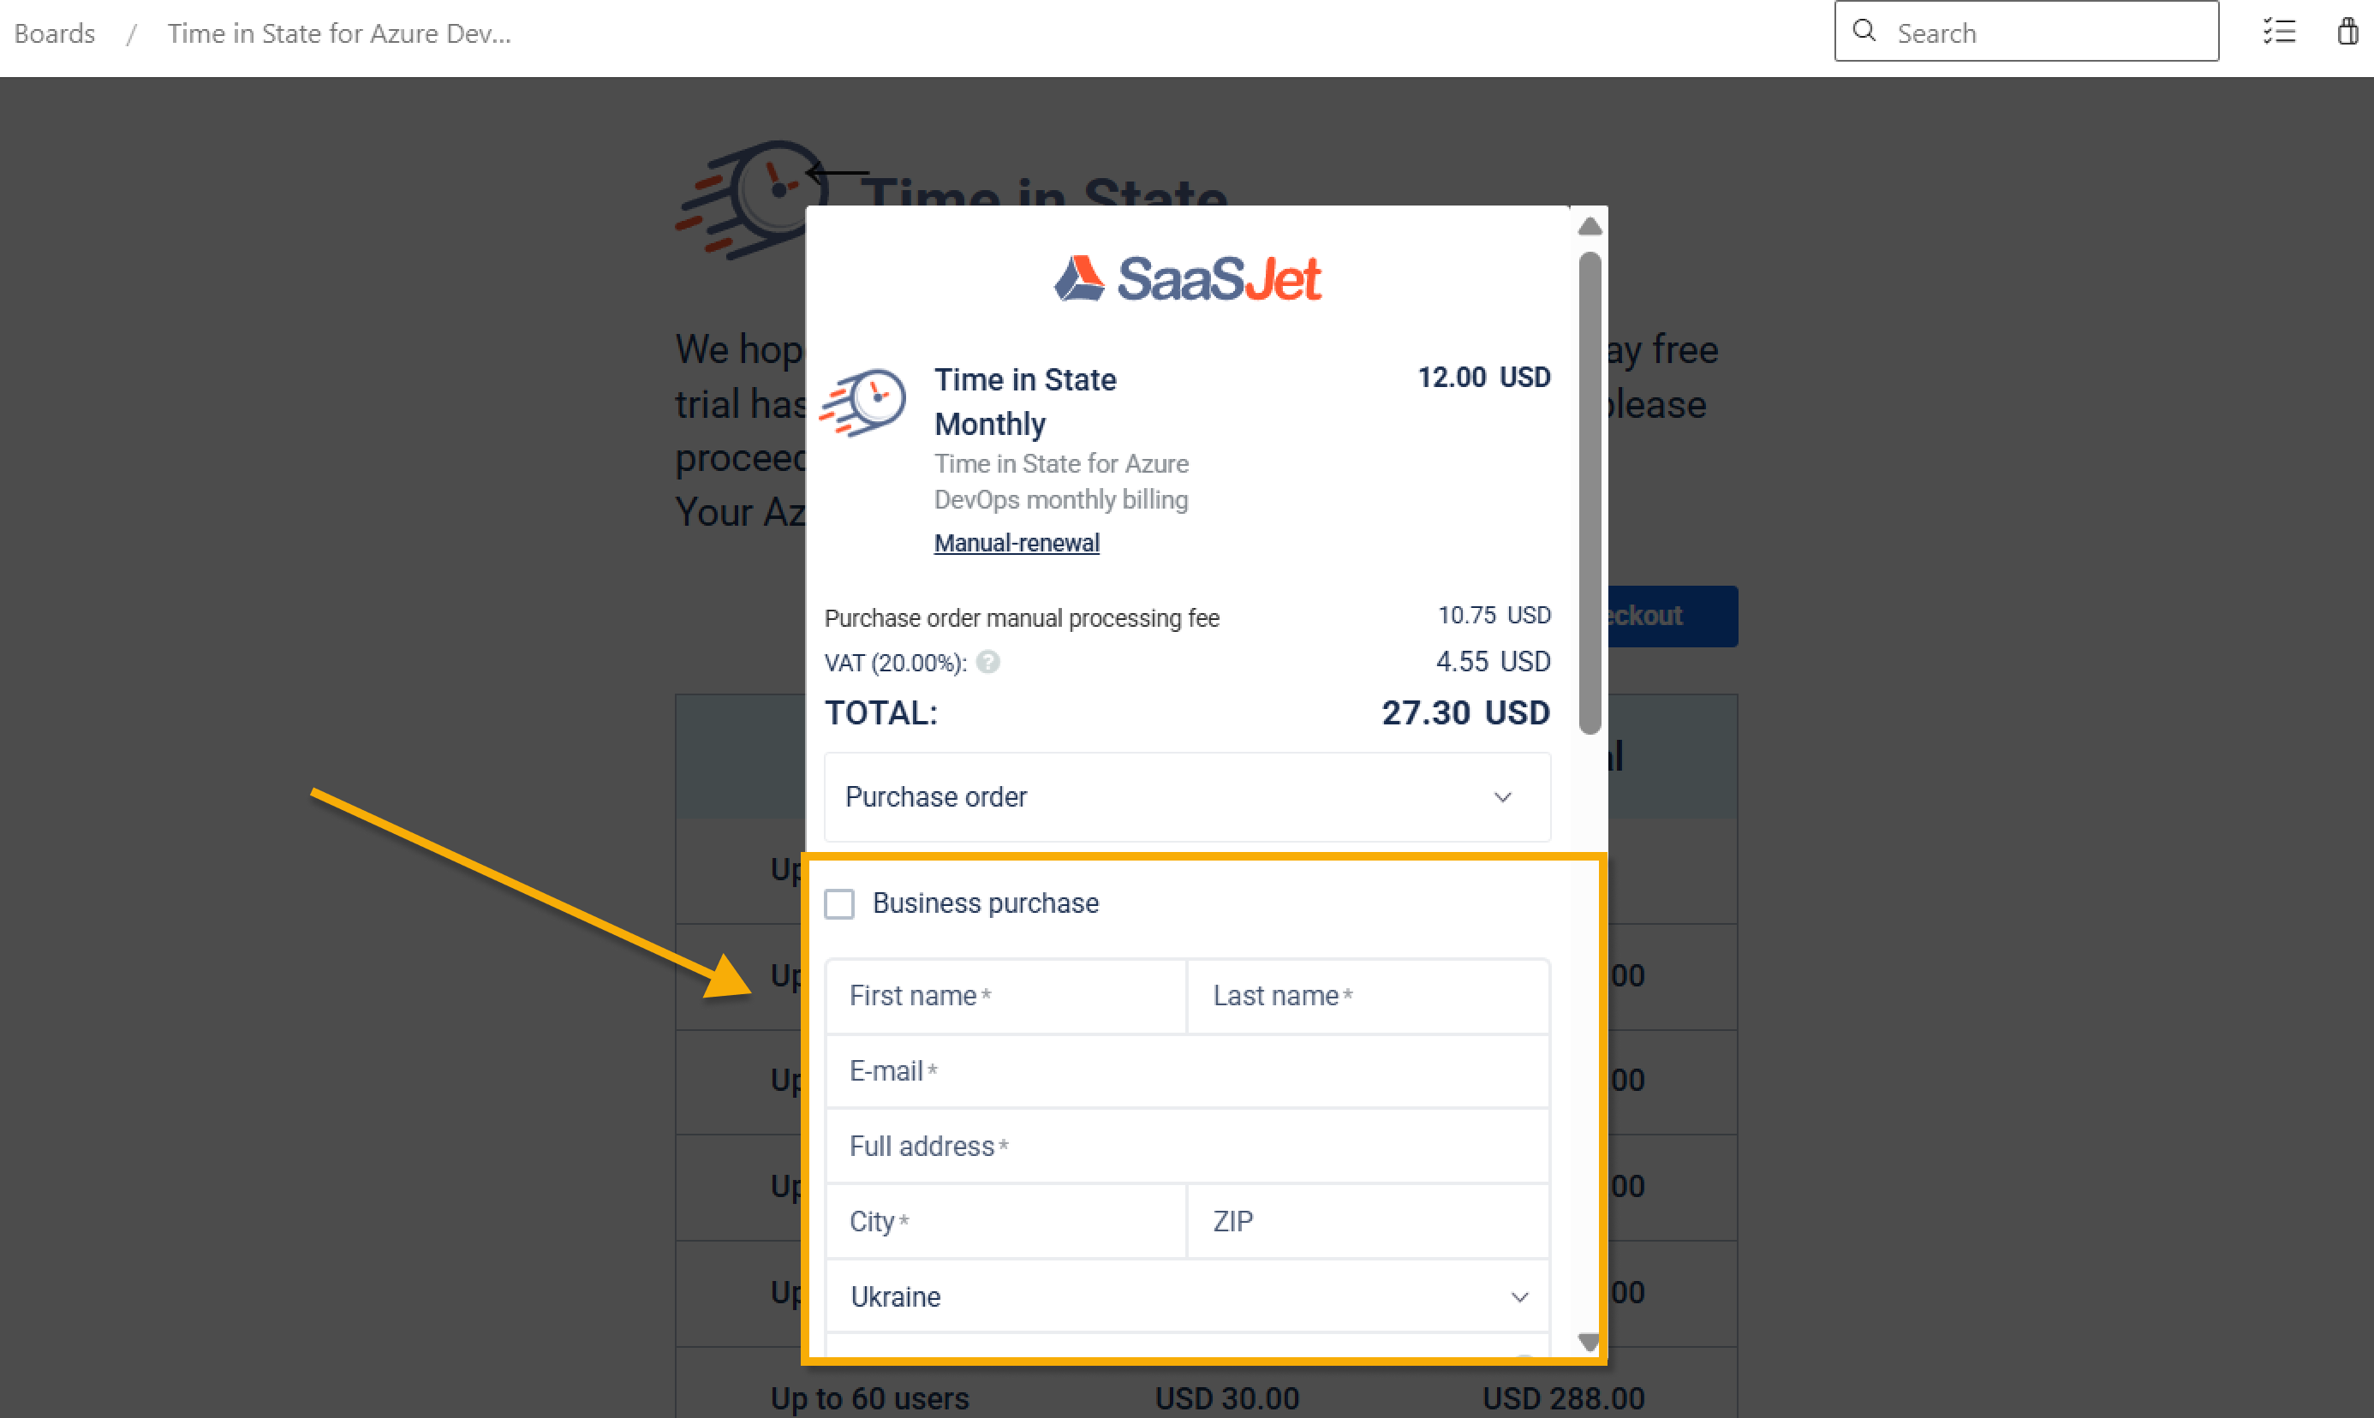Open the task list icon in header
Image resolution: width=2374 pixels, height=1418 pixels.
2278,32
